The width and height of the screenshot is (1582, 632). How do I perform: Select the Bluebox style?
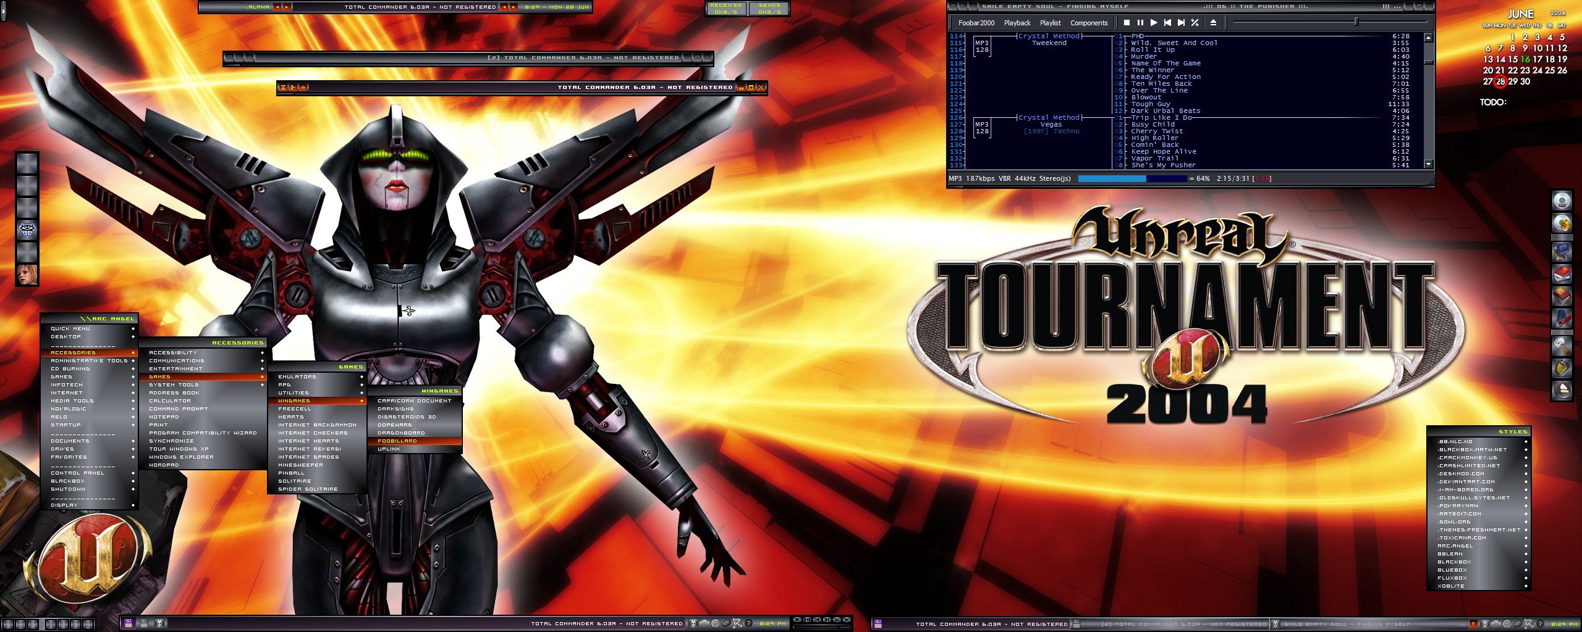pyautogui.click(x=1478, y=570)
